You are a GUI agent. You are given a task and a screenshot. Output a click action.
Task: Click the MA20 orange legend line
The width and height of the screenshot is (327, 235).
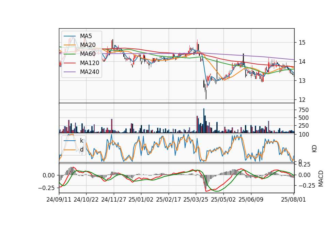click(x=69, y=45)
